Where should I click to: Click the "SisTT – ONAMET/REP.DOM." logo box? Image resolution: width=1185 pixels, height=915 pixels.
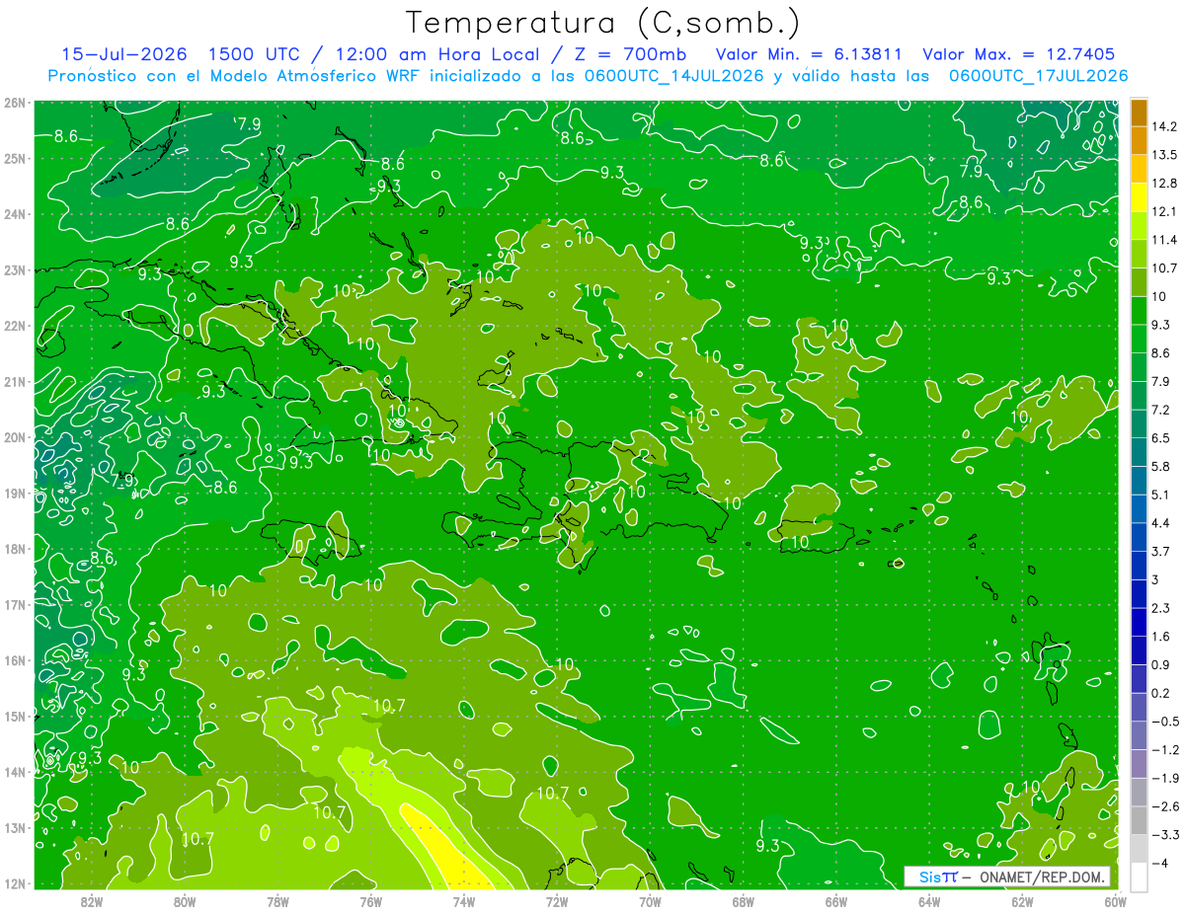1008,877
